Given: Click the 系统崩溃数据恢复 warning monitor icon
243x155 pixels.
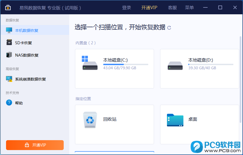Looking at the screenshot, I should pyautogui.click(x=9, y=79).
